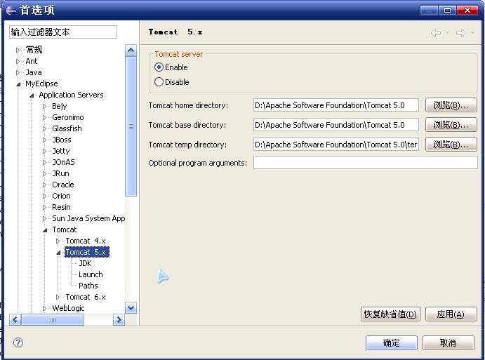Click the tree horizontal scrollbar thumb

53,319
